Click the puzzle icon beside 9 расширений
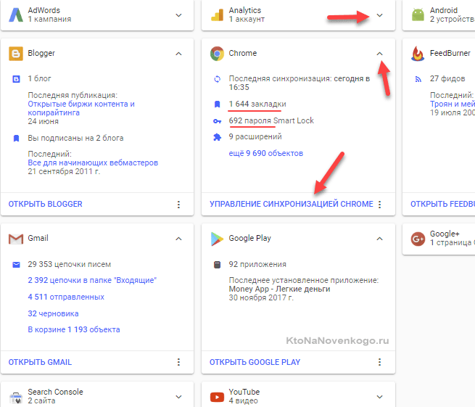The width and height of the screenshot is (475, 407). 218,137
